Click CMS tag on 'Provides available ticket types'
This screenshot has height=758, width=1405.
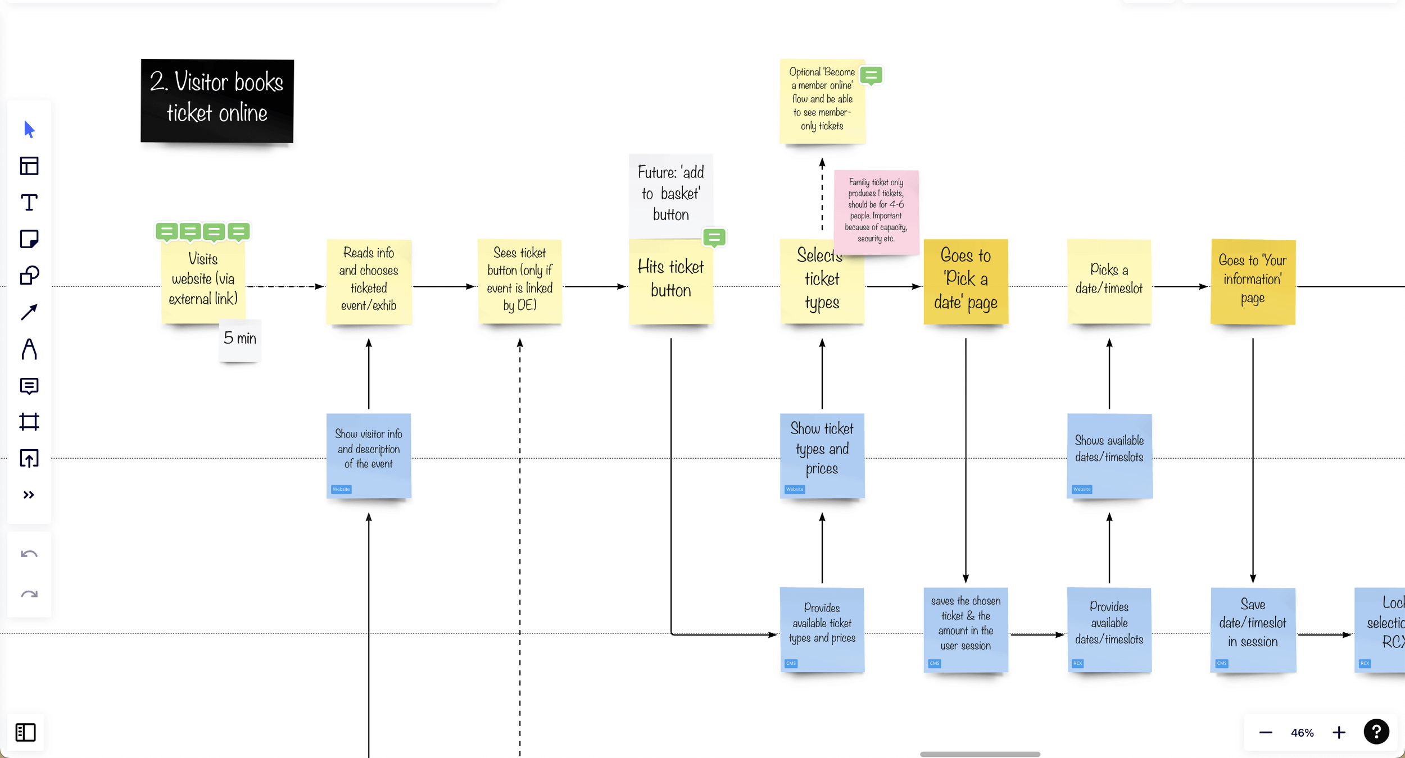coord(791,663)
